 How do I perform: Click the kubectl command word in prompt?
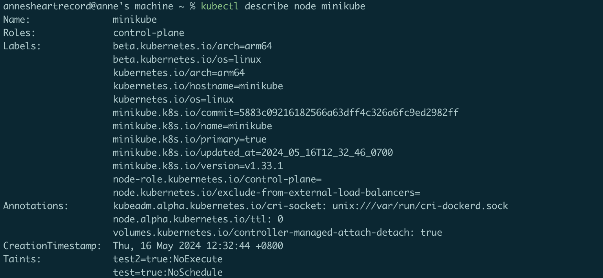click(220, 6)
